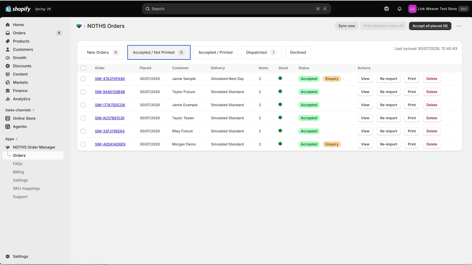Click the Products tag icon

click(8, 41)
